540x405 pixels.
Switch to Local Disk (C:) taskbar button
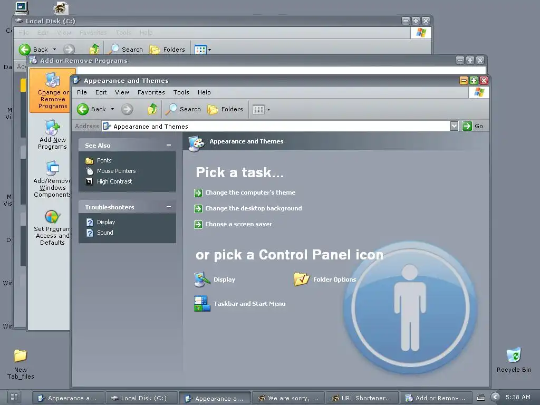[141, 398]
